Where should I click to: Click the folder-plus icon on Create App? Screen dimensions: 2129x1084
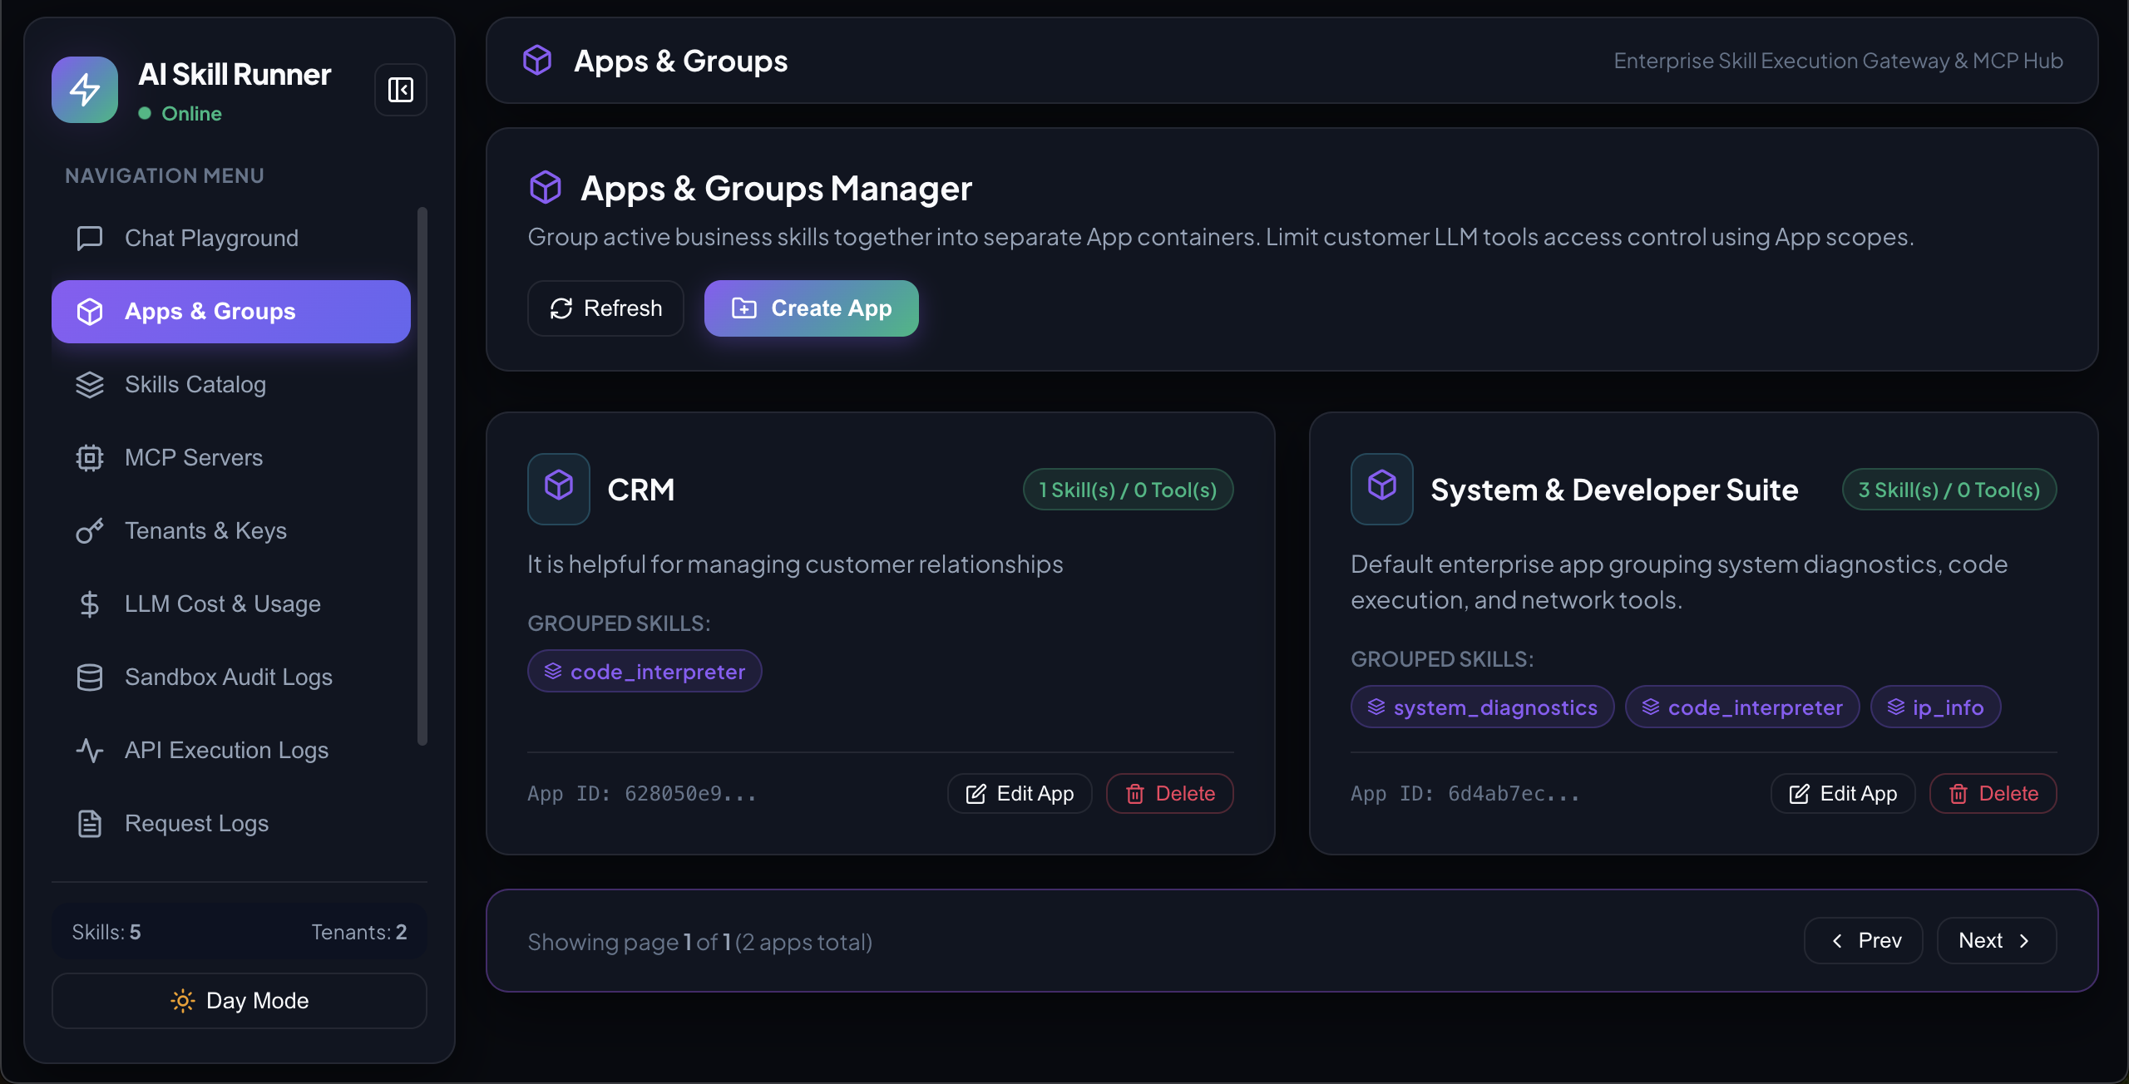[x=744, y=308]
